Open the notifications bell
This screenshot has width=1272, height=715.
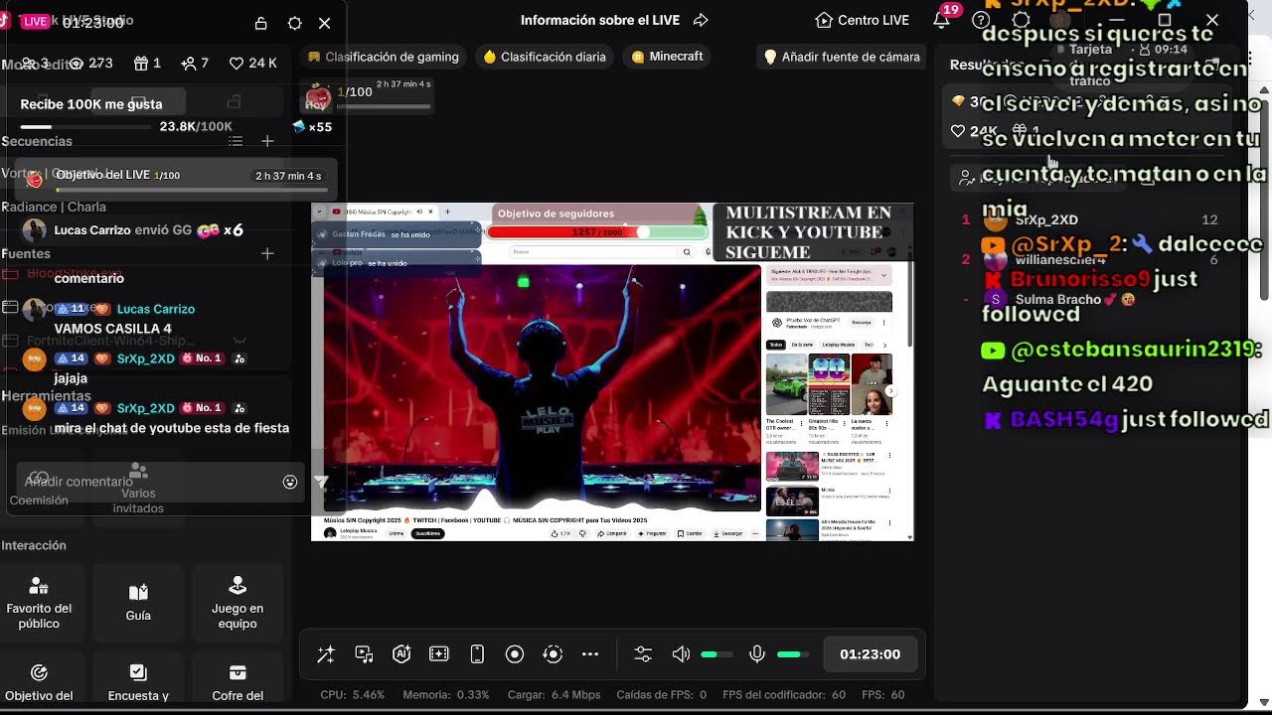(x=941, y=20)
